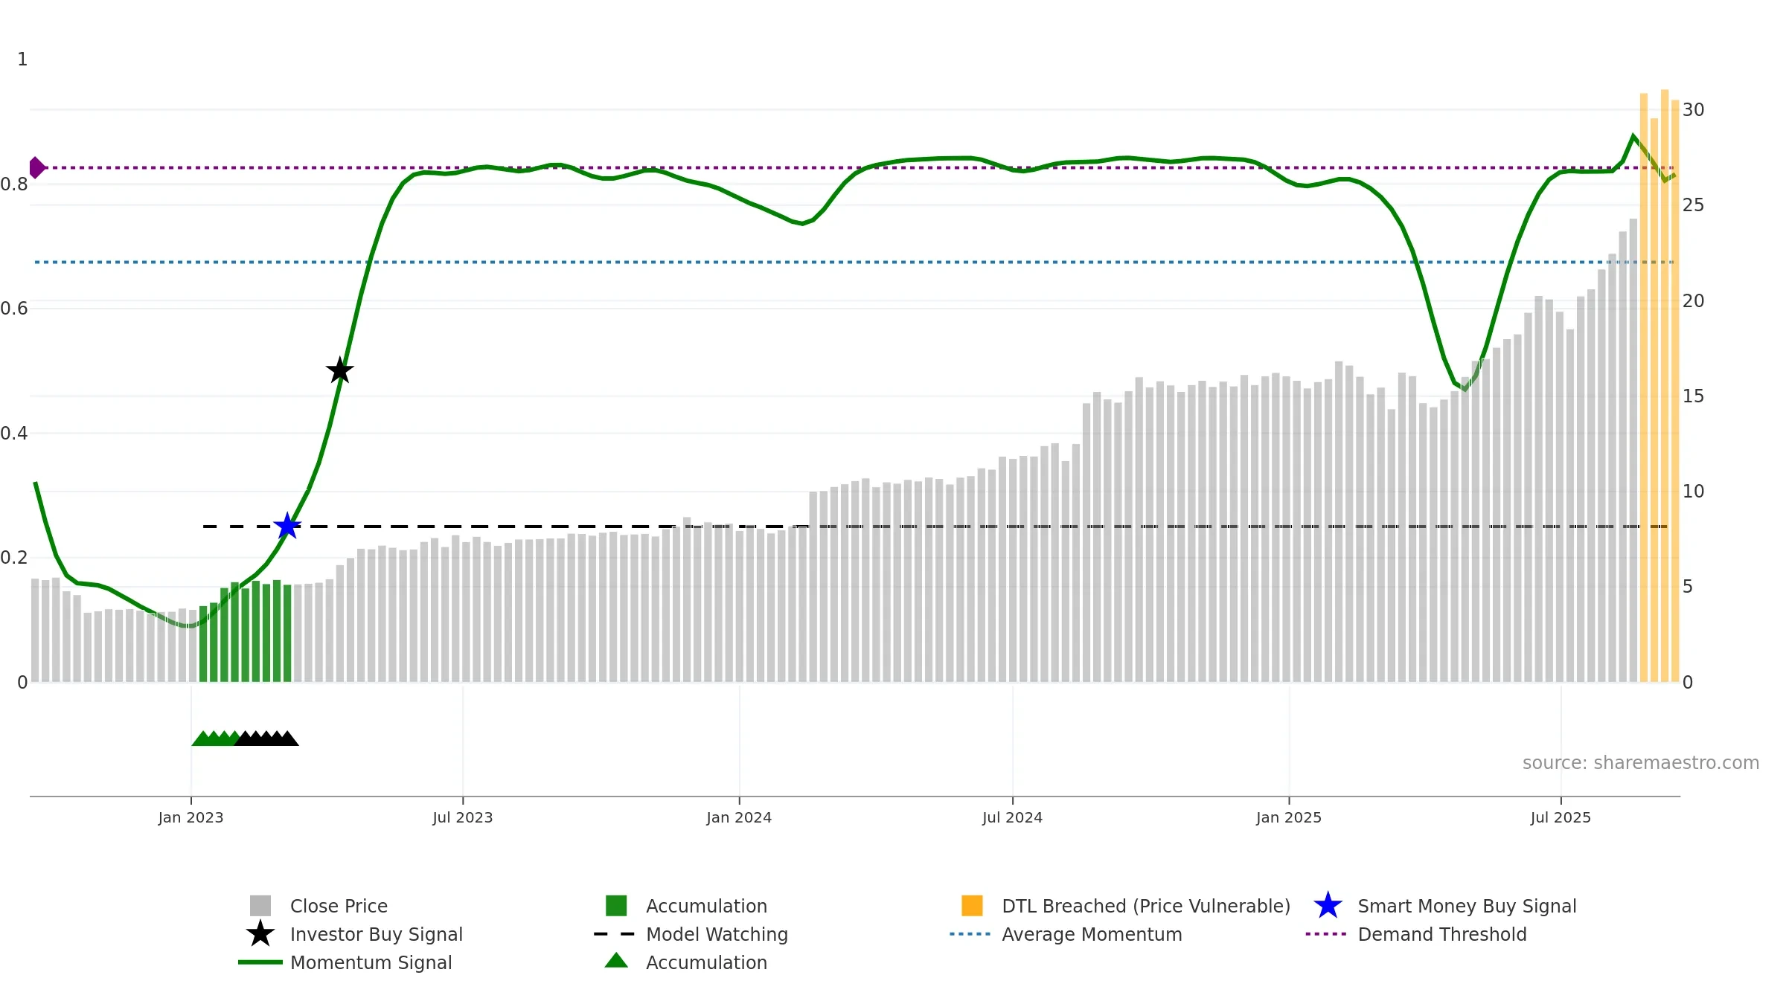The width and height of the screenshot is (1786, 1004).
Task: Click the 0.4 momentum axis label
Action: (x=14, y=434)
